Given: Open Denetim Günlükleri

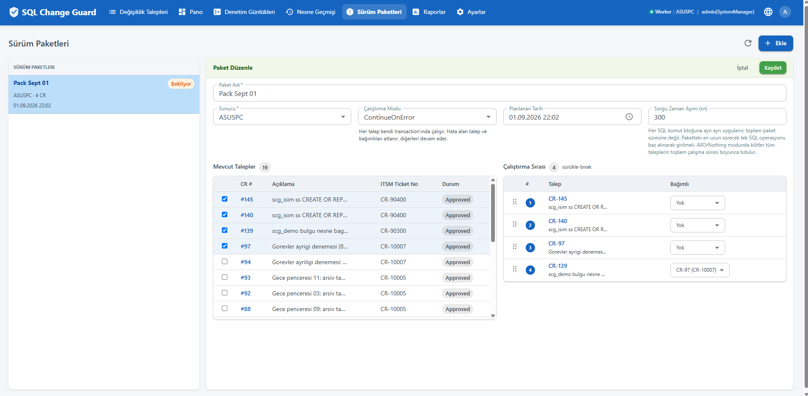Looking at the screenshot, I should (244, 12).
